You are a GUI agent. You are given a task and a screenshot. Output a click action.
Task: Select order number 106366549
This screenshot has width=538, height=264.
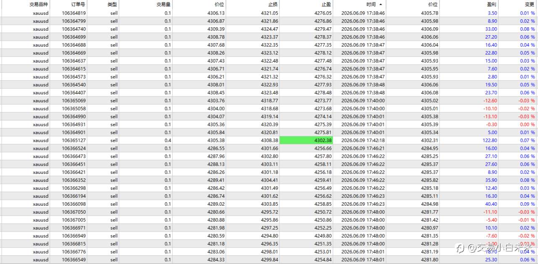74,260
